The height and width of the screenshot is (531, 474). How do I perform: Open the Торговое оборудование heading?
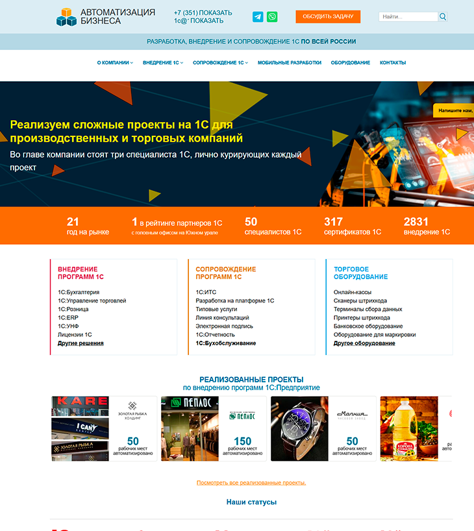click(360, 273)
